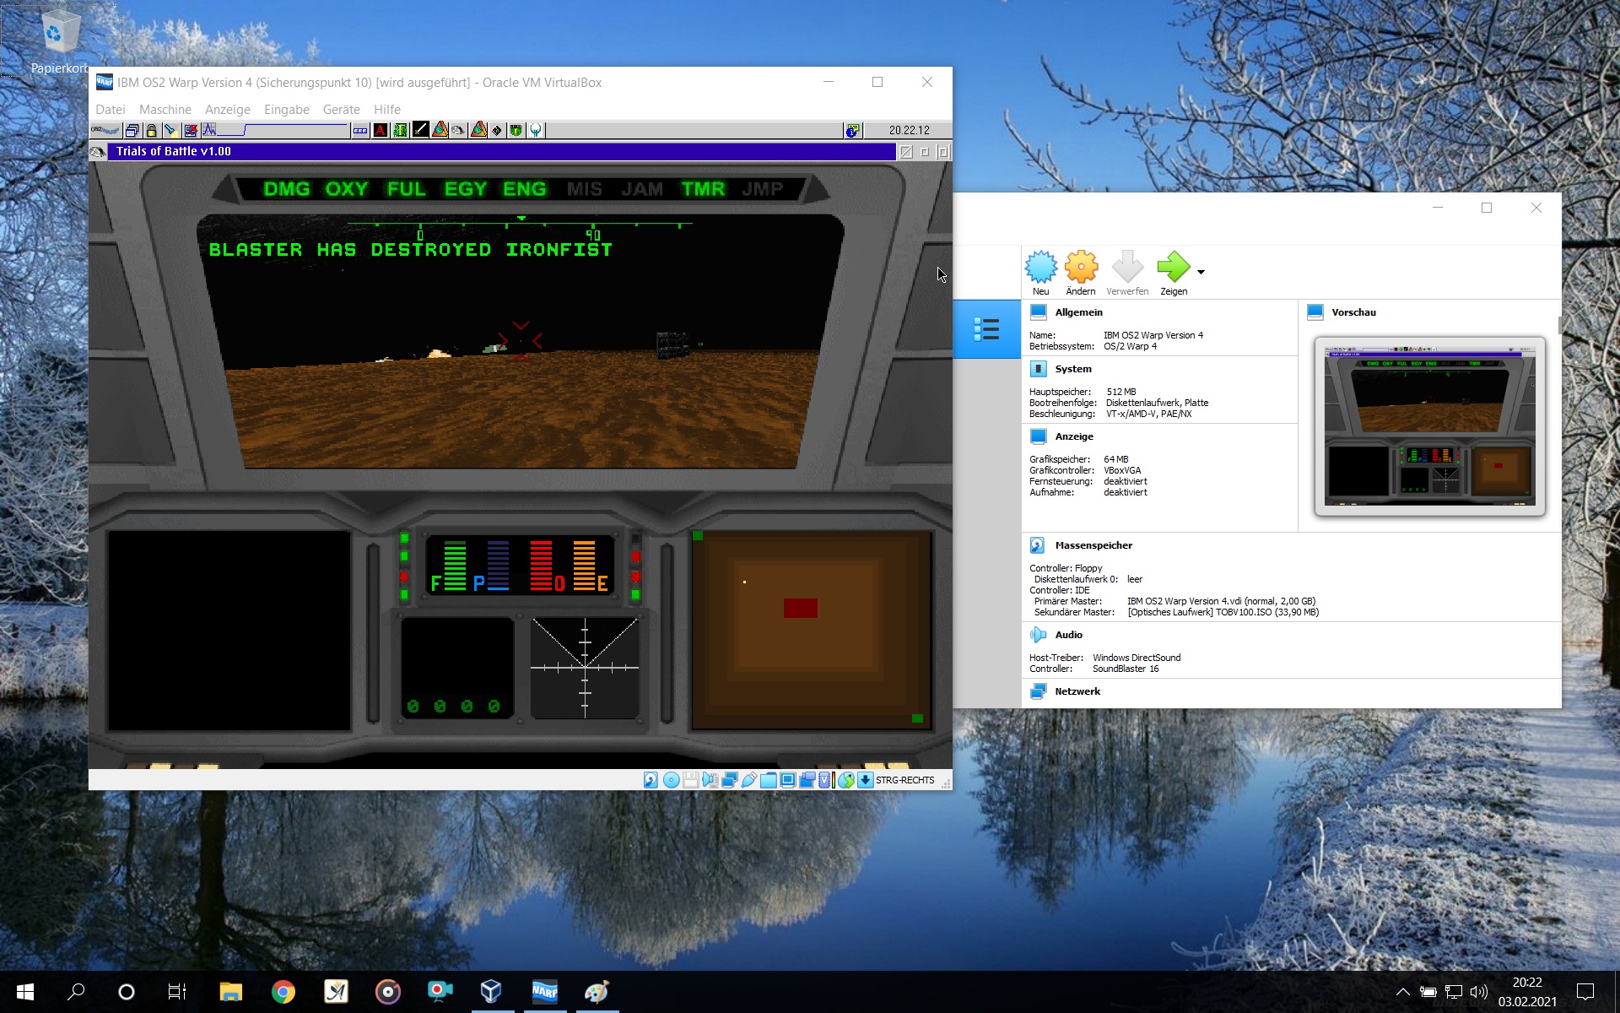Click the display monitor icon in VM status bar

[x=787, y=780]
